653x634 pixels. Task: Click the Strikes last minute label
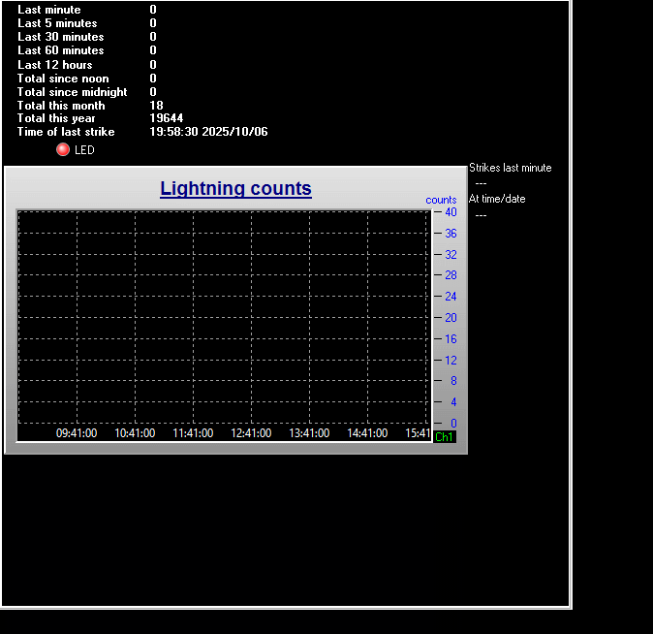[510, 168]
